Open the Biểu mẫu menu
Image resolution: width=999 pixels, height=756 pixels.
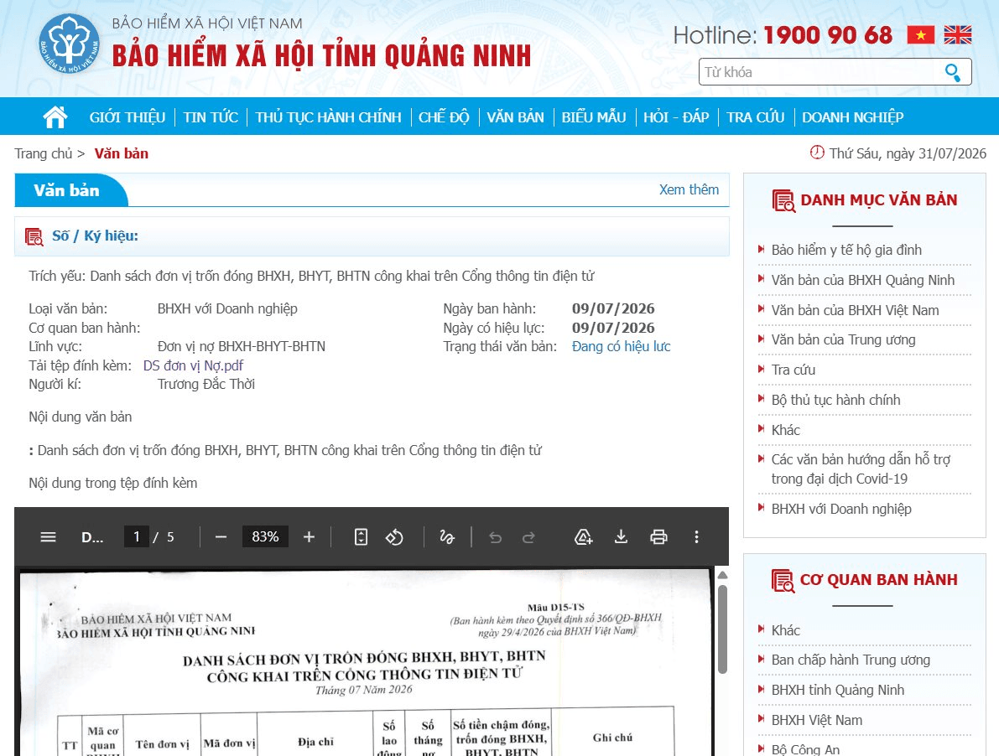(x=594, y=117)
